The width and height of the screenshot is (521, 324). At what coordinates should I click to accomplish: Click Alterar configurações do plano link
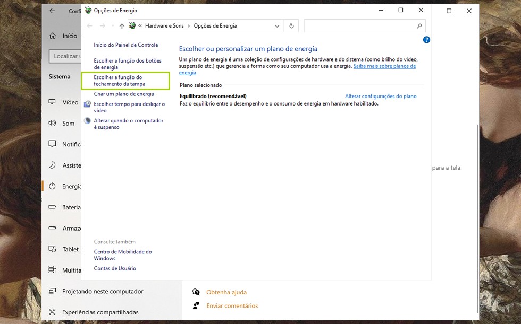click(x=381, y=96)
